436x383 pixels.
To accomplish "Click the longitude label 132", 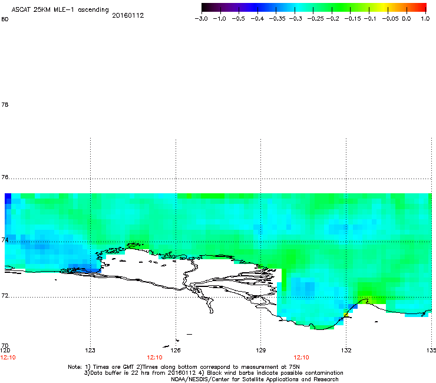I will pyautogui.click(x=346, y=350).
